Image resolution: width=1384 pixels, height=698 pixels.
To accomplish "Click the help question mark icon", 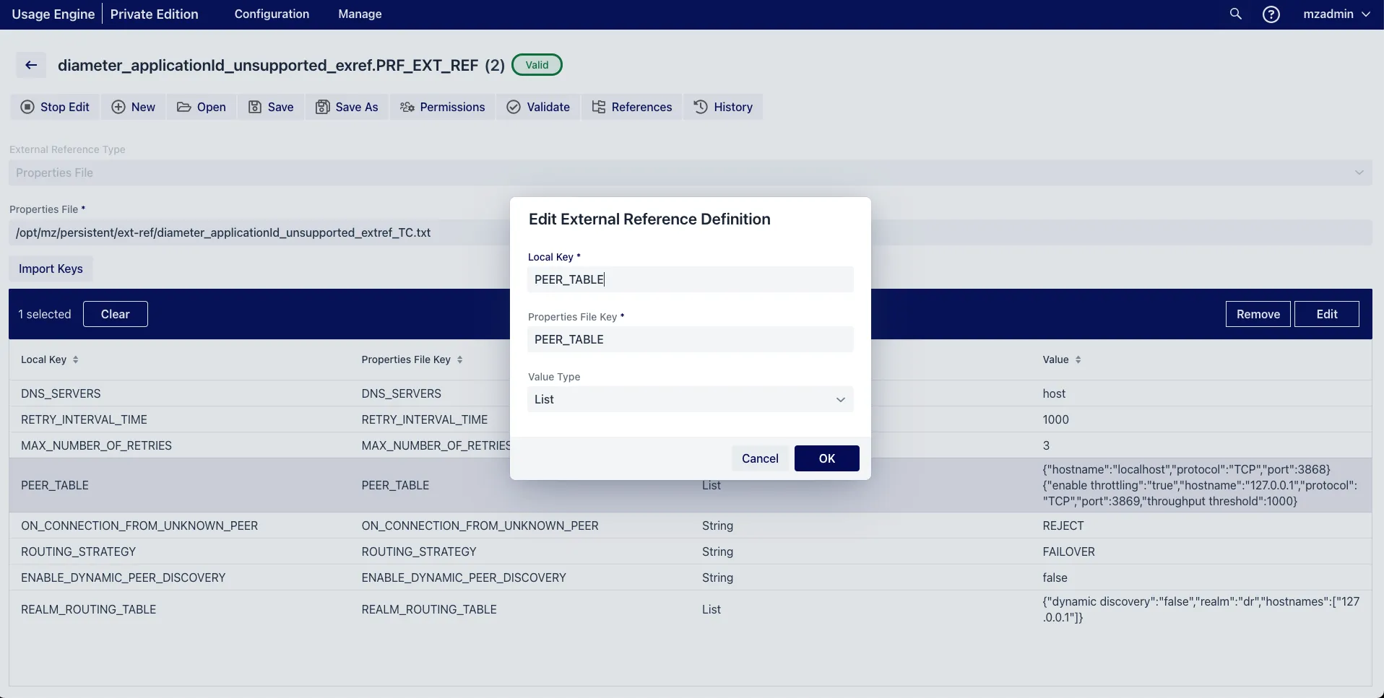I will 1271,14.
